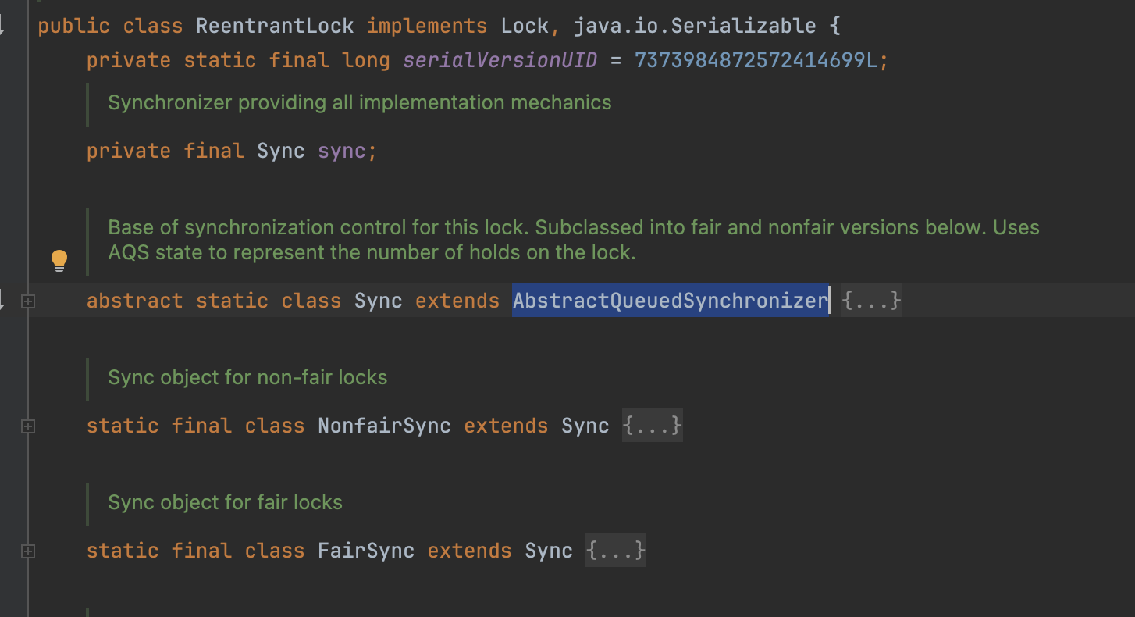Click the folded {...} after AbstractQueuedSynchronizer
Viewport: 1135px width, 617px height.
point(871,301)
